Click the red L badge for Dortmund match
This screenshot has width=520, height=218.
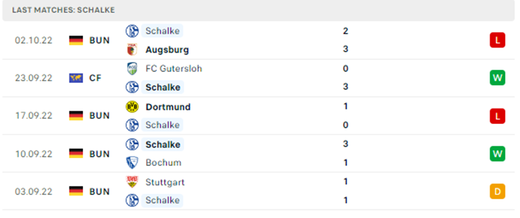[497, 116]
